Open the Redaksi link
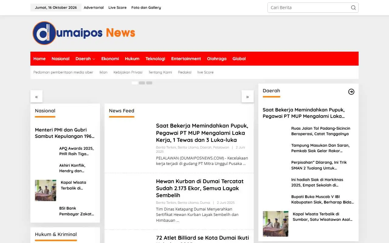 coord(185,72)
